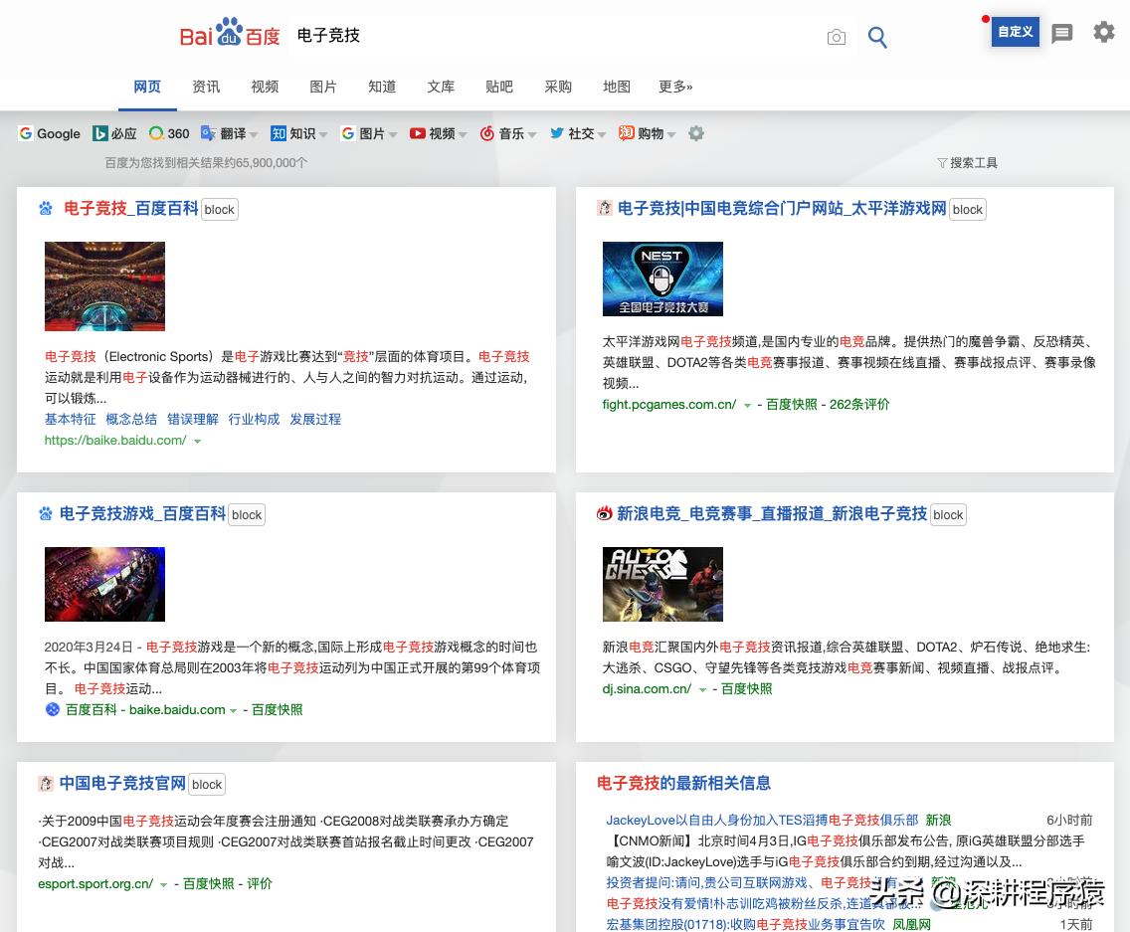Click the 自定义 customize button
Viewport: 1130px width, 932px height.
click(x=1016, y=32)
